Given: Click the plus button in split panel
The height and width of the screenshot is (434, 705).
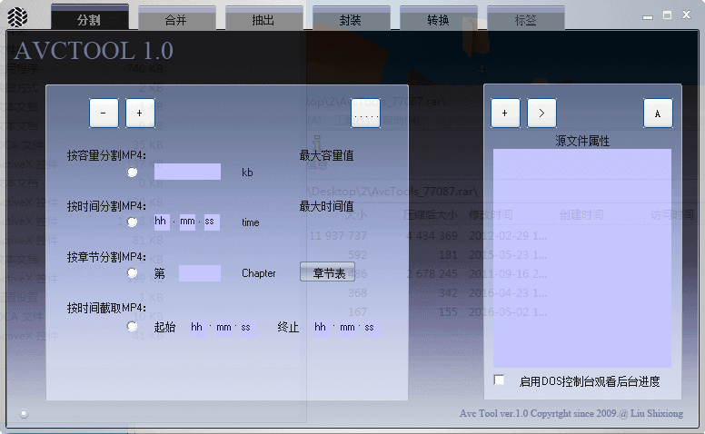Looking at the screenshot, I should (x=140, y=113).
